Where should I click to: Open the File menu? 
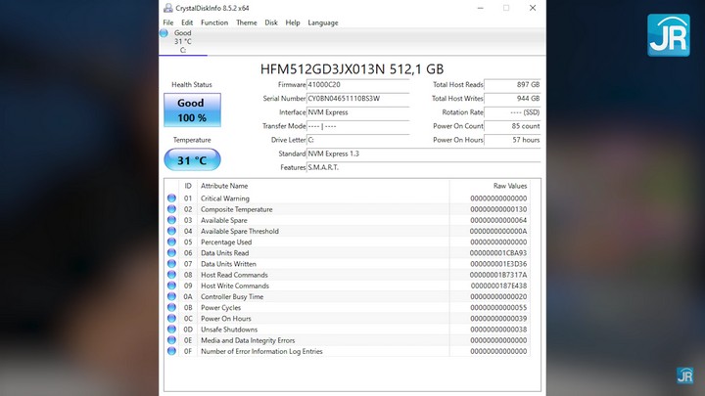[168, 22]
